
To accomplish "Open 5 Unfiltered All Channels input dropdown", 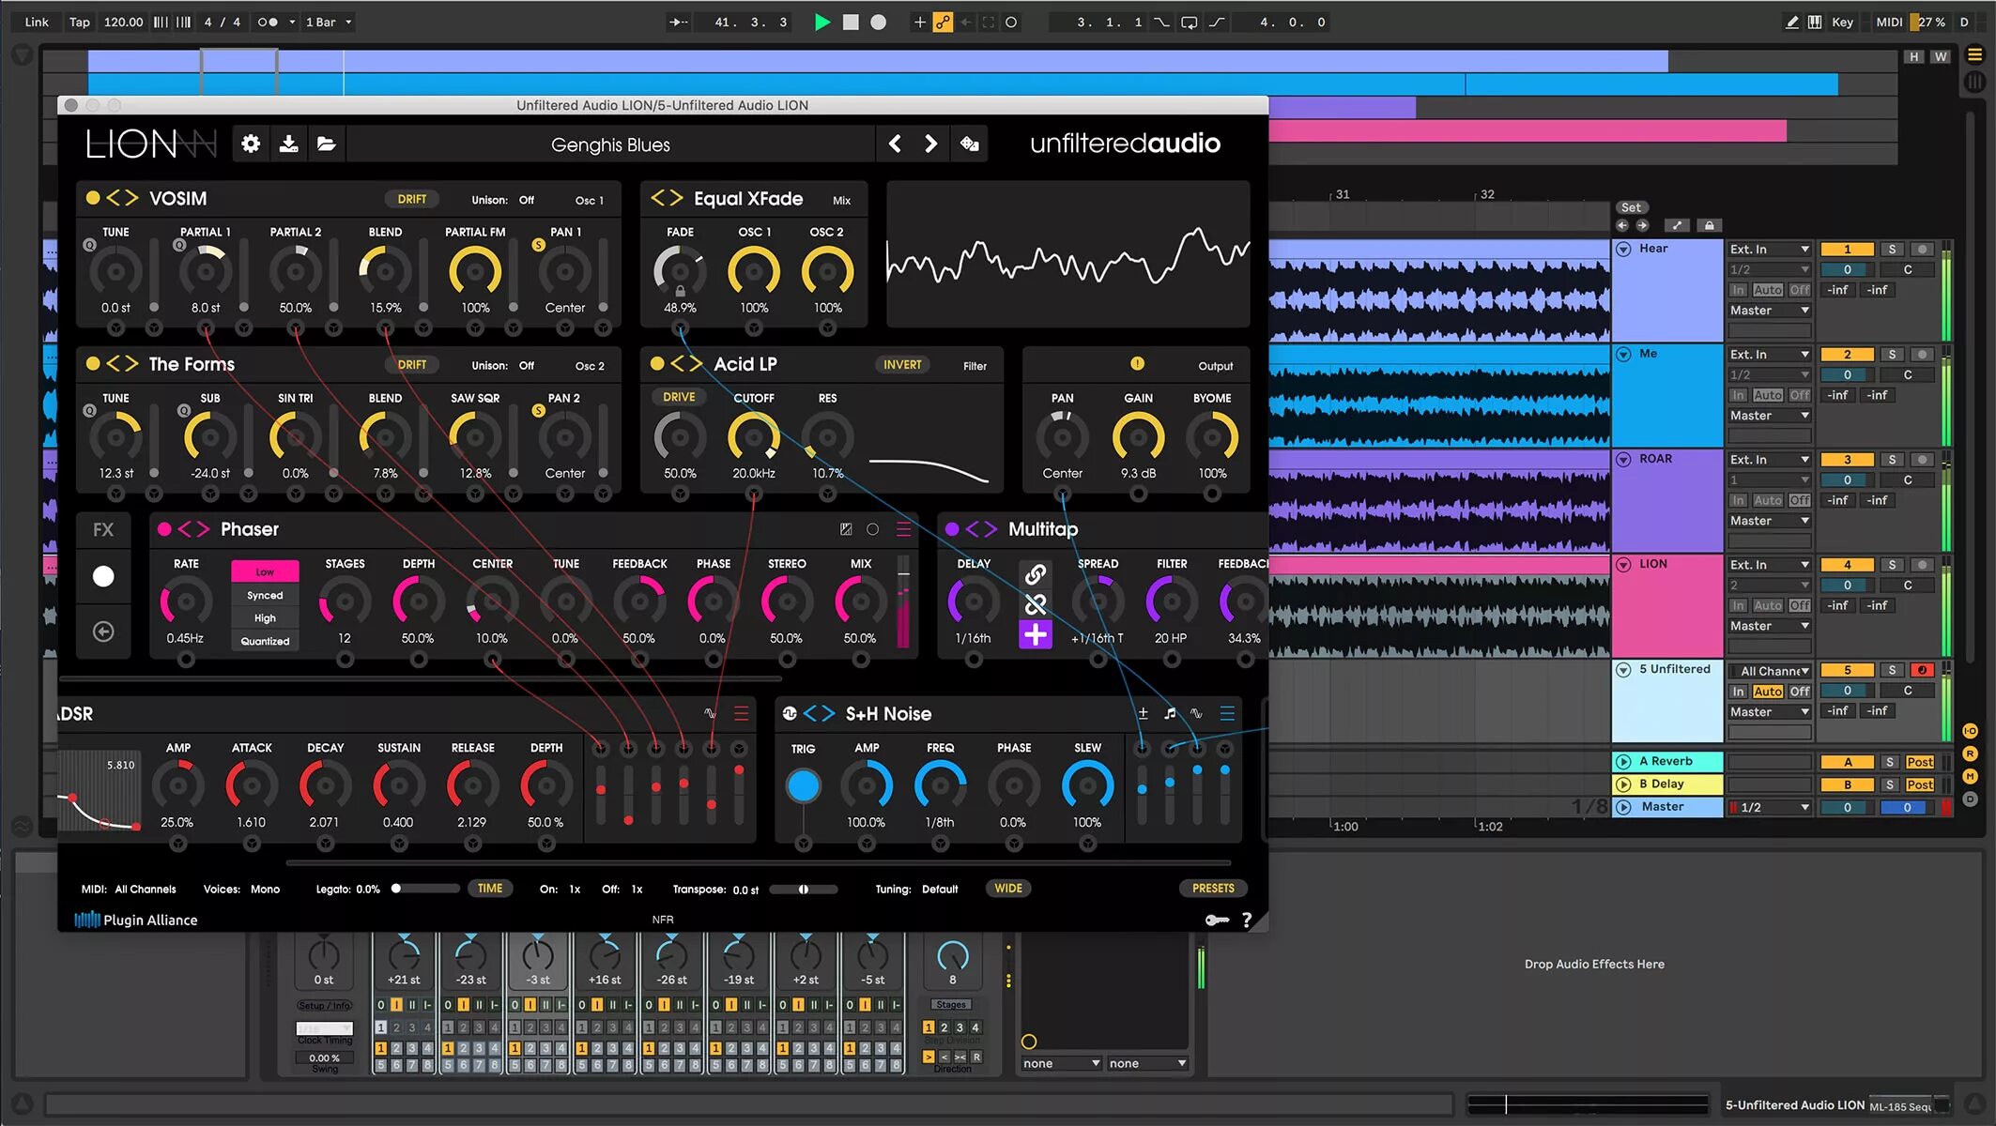I will [x=1769, y=670].
